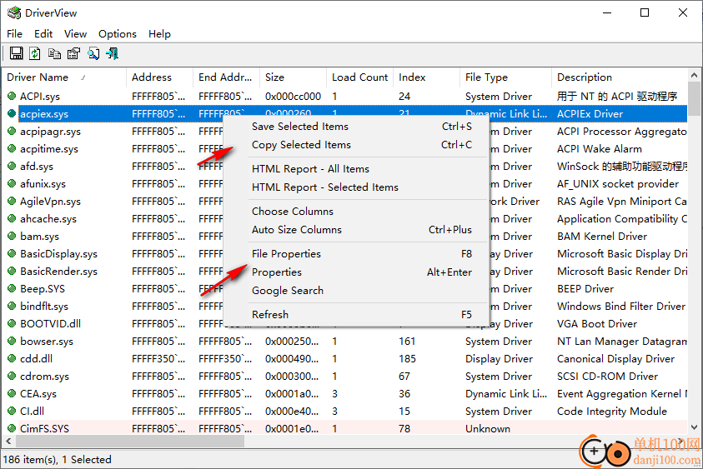The image size is (703, 469).
Task: Click the vertical scrollbar up arrow
Action: (694, 75)
